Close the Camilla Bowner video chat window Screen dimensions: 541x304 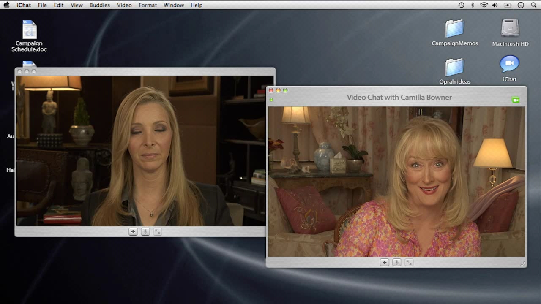(271, 90)
